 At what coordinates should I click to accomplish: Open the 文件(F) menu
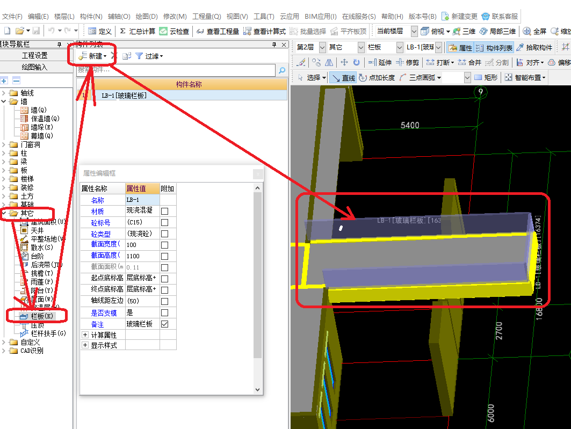click(12, 16)
